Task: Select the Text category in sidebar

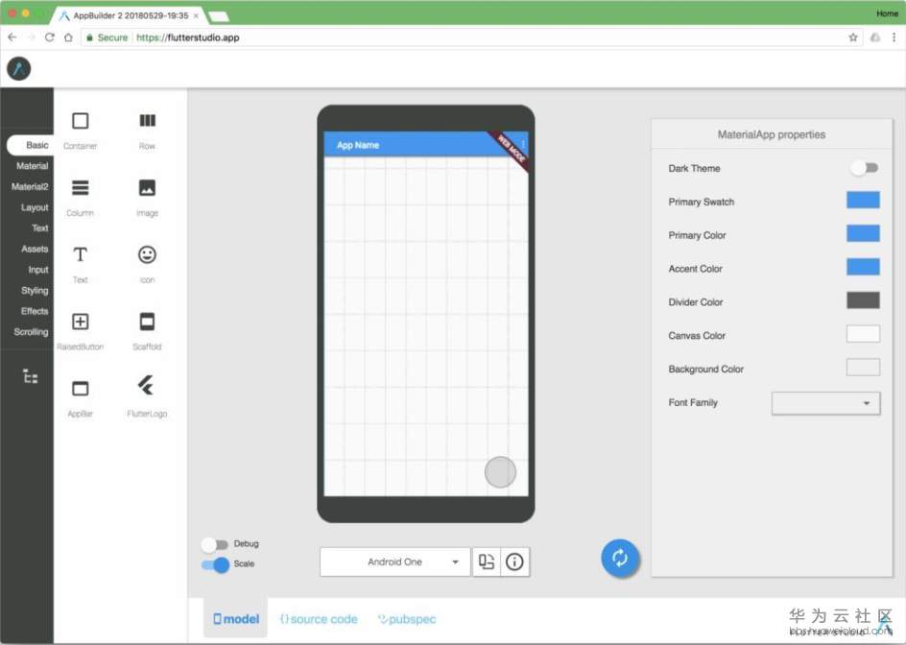Action: click(40, 228)
